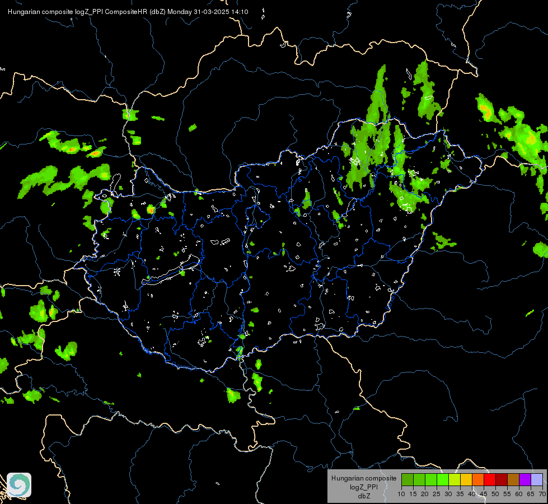Click the 45–50 dBZ red swatch

pyautogui.click(x=490, y=479)
